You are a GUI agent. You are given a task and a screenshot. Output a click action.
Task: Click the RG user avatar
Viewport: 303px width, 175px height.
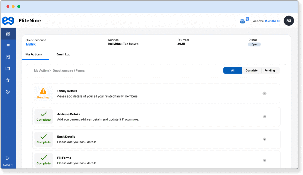click(289, 21)
